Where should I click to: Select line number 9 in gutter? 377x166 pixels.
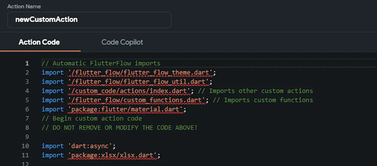click(27, 137)
